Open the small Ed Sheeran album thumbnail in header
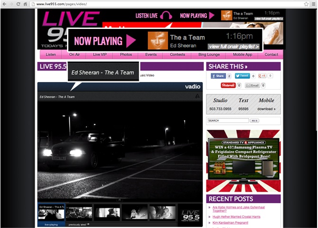Image resolution: width=318 pixels, height=228 pixels. (x=226, y=15)
